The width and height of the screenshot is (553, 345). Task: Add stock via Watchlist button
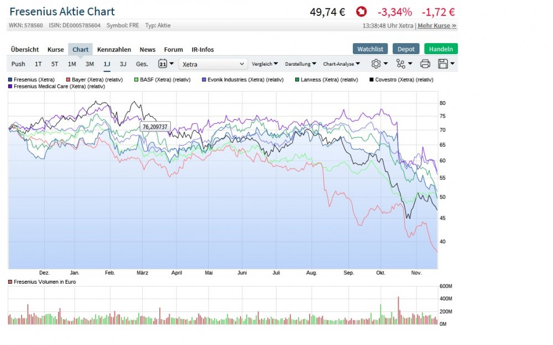(371, 49)
